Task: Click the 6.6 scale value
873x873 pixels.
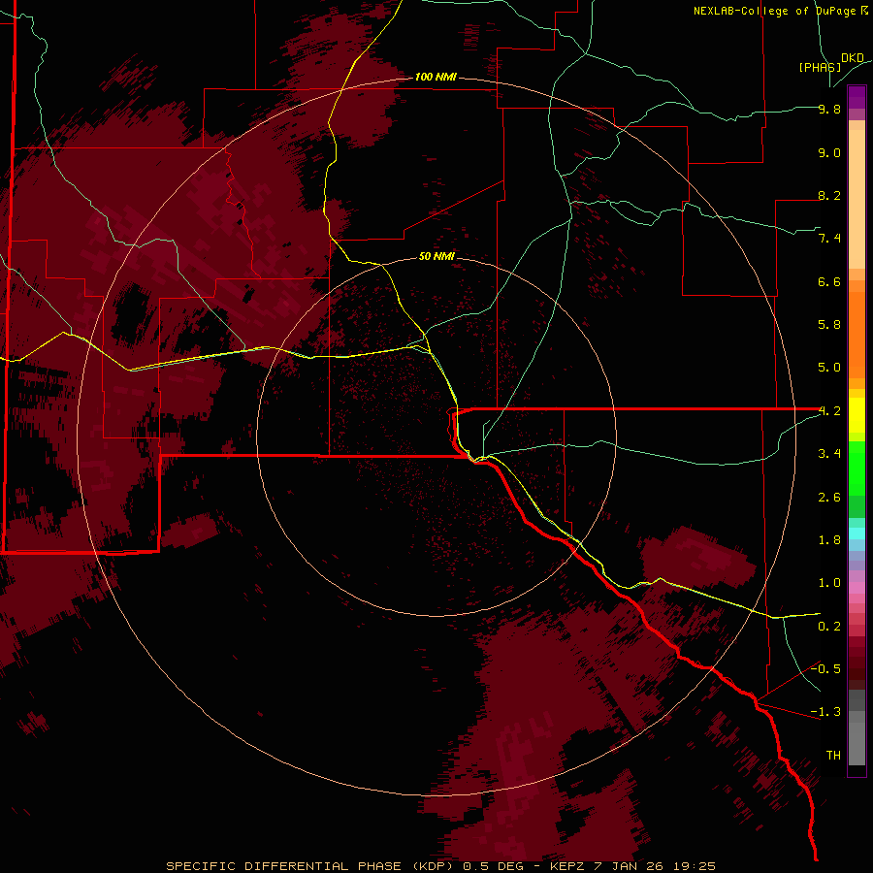Action: coord(829,281)
